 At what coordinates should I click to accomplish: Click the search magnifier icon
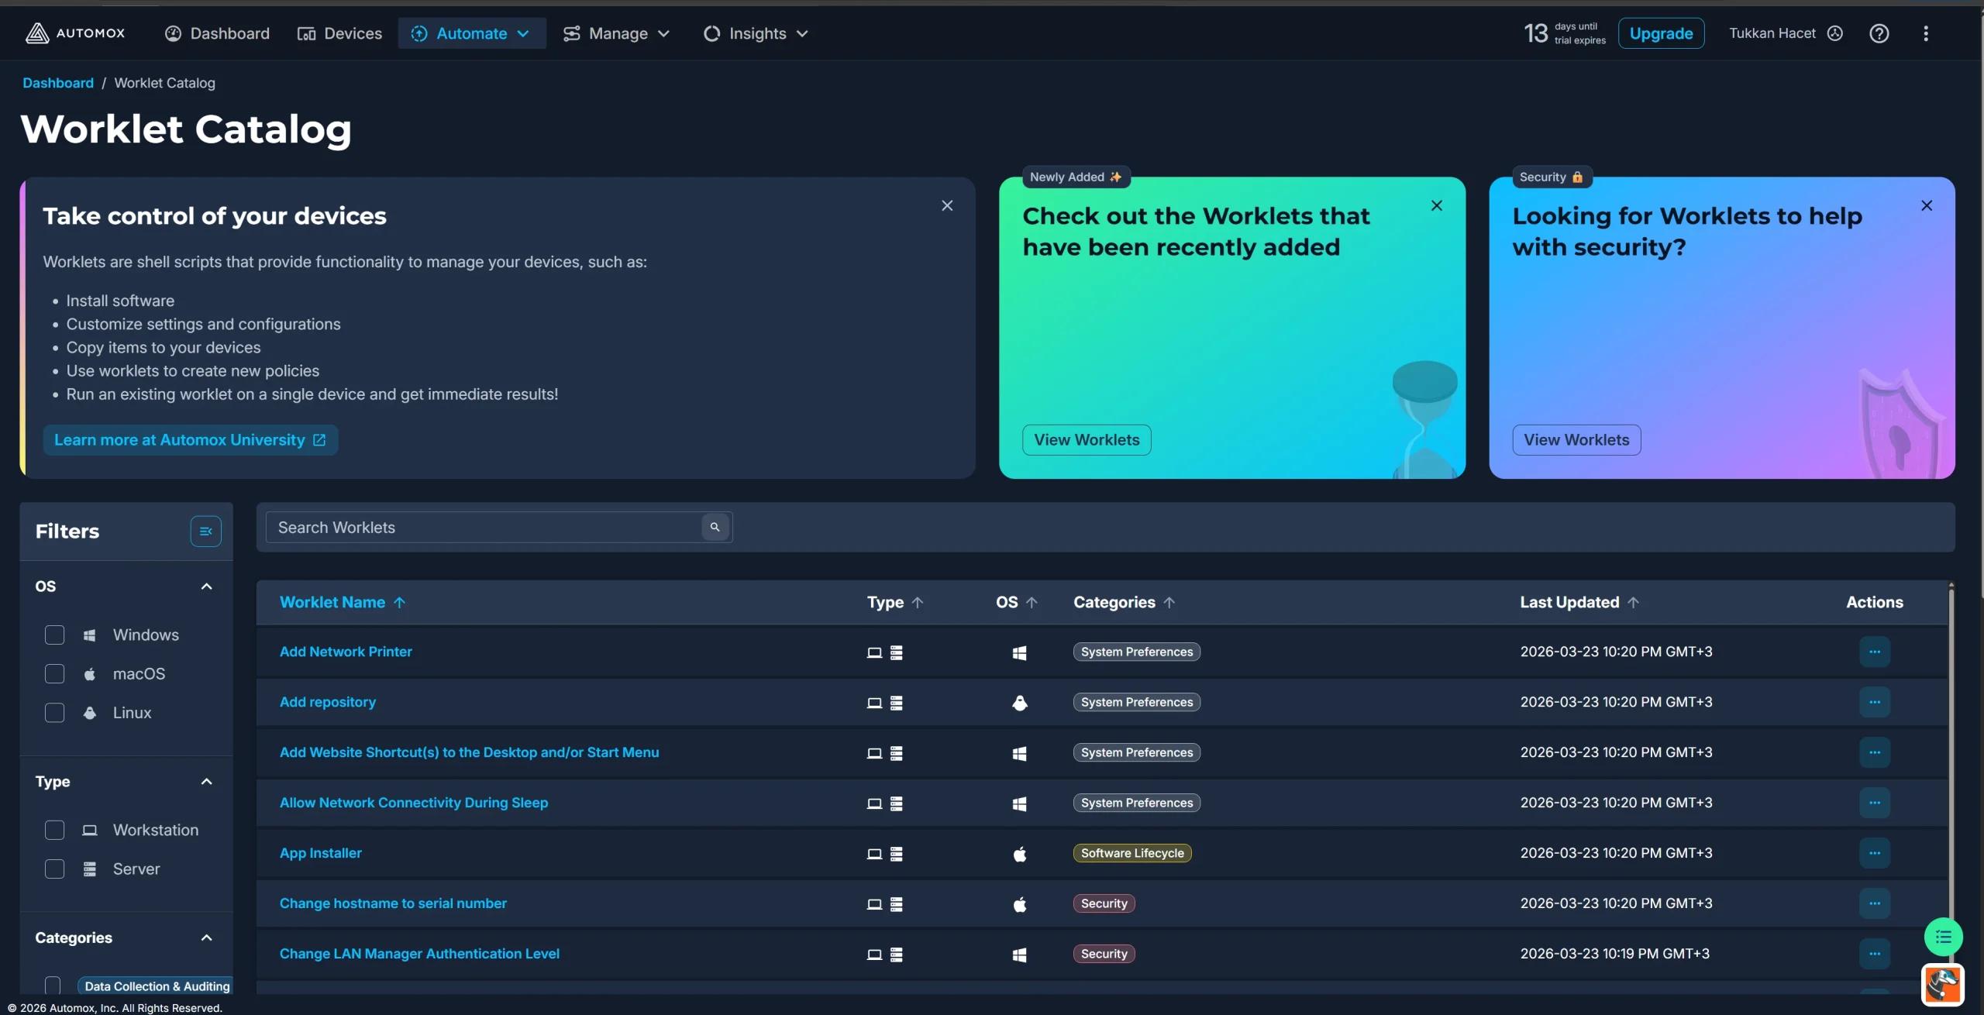click(x=715, y=527)
